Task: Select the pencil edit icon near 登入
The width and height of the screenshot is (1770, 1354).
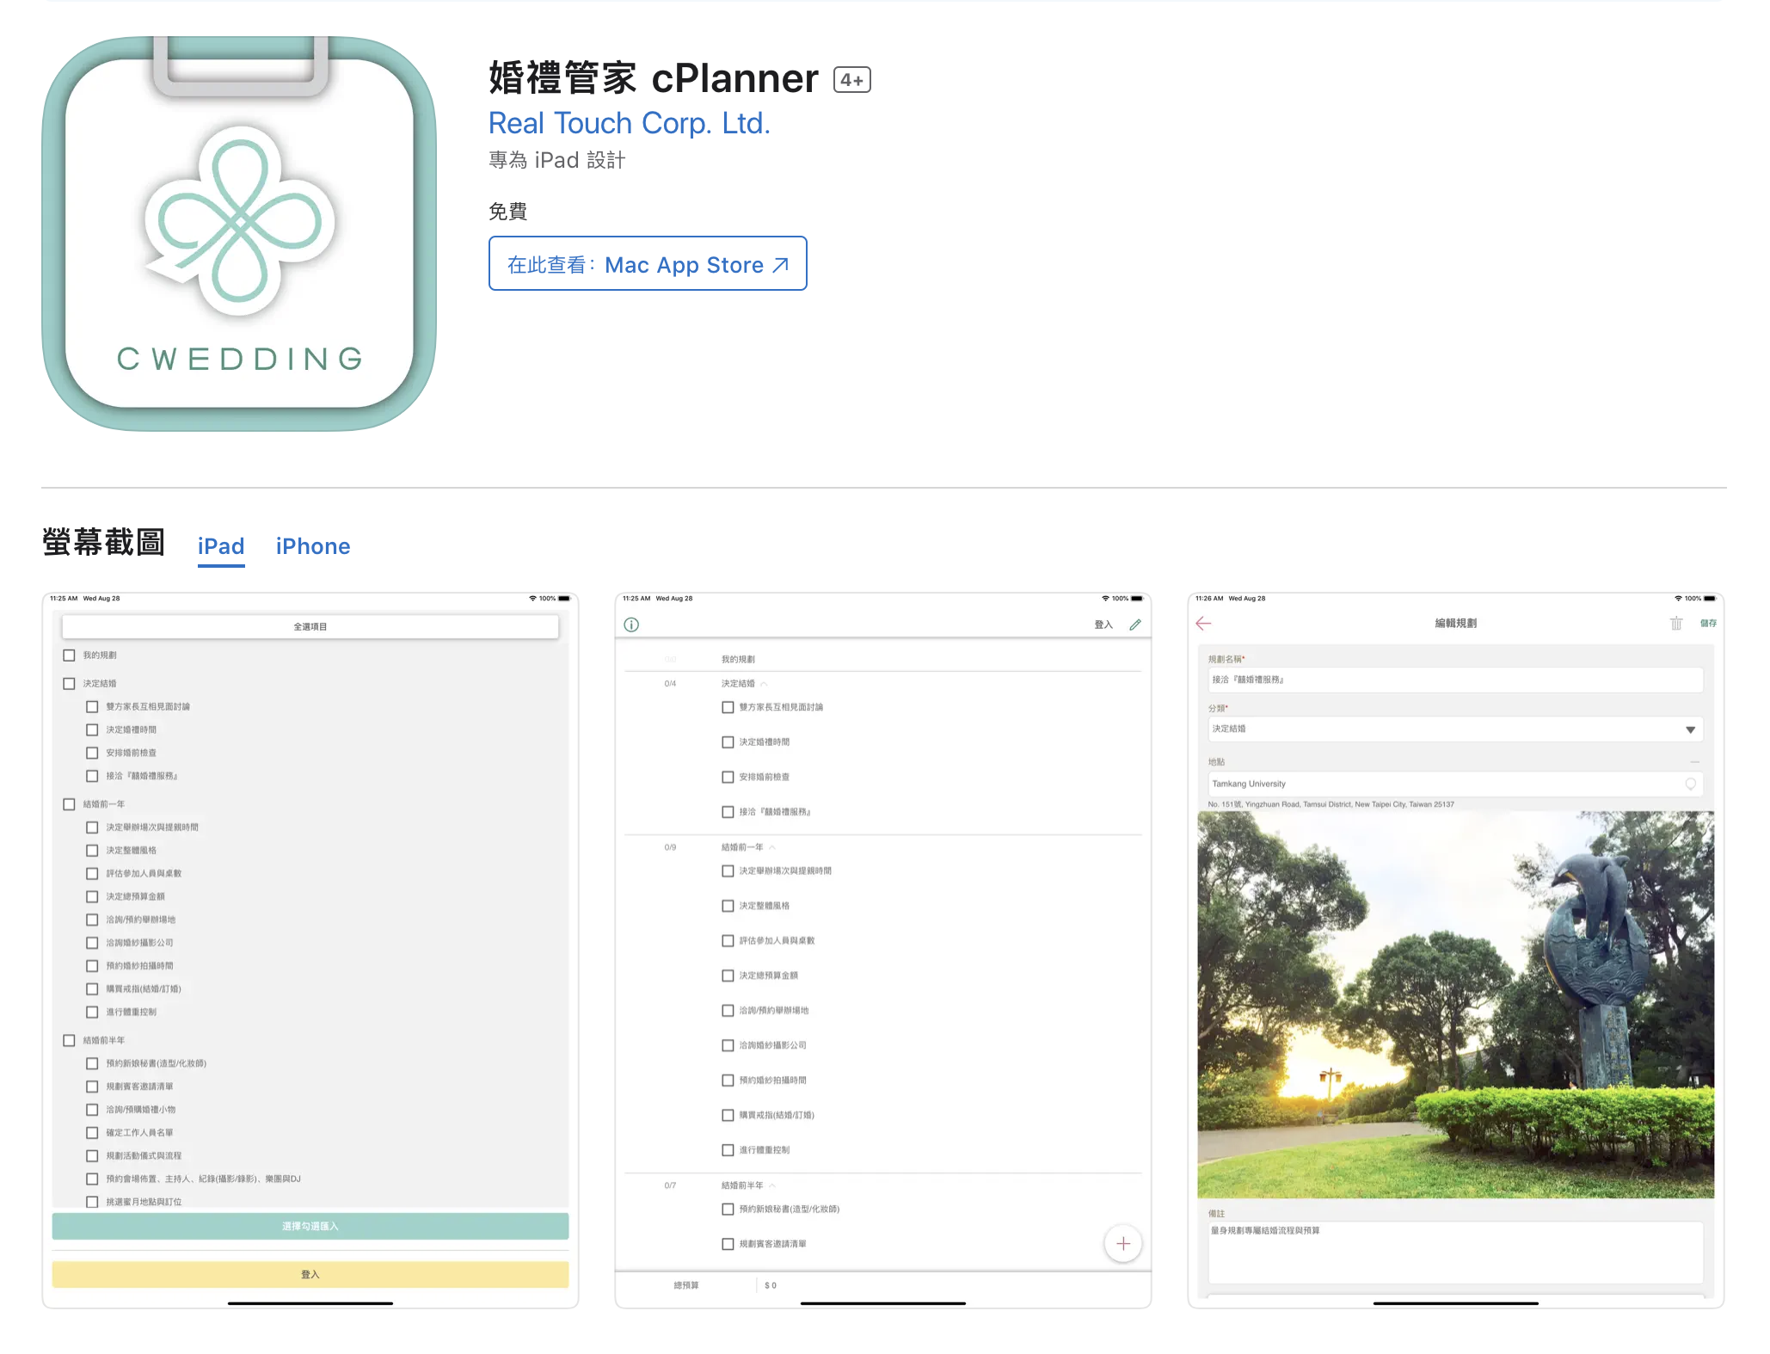Action: (x=1135, y=625)
